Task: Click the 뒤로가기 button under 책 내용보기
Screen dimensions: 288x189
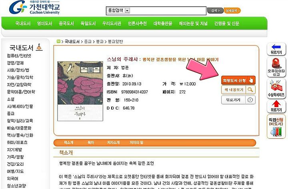Action: tap(238, 100)
